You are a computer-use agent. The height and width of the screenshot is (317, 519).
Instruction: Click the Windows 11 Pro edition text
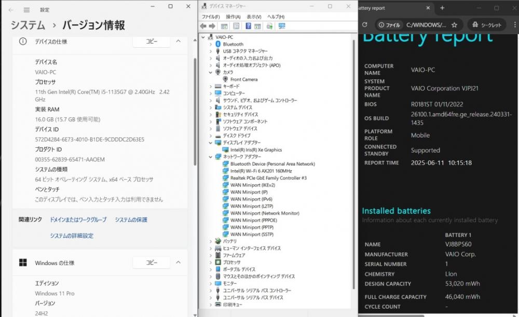[x=54, y=294]
